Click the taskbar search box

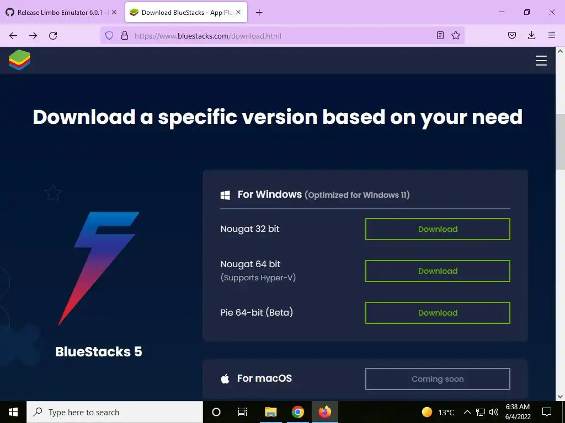(x=115, y=412)
